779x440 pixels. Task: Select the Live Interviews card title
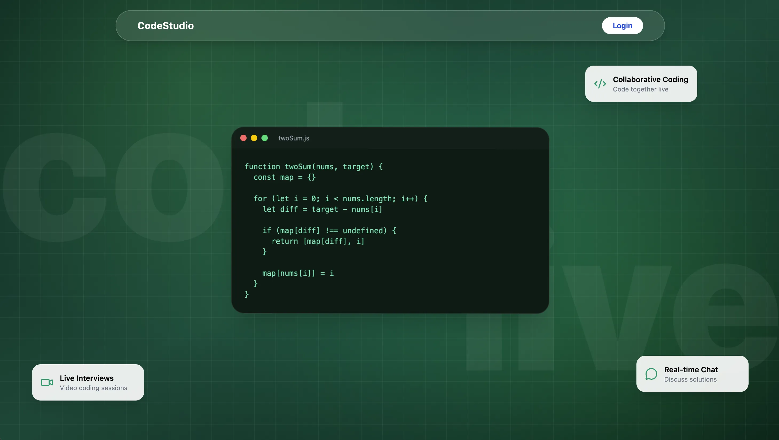pos(87,378)
